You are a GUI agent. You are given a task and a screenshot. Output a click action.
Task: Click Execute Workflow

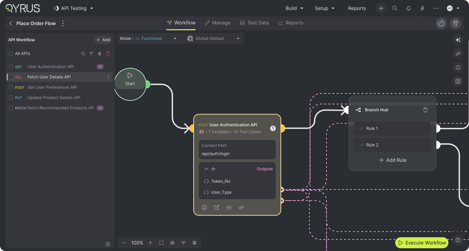click(422, 243)
